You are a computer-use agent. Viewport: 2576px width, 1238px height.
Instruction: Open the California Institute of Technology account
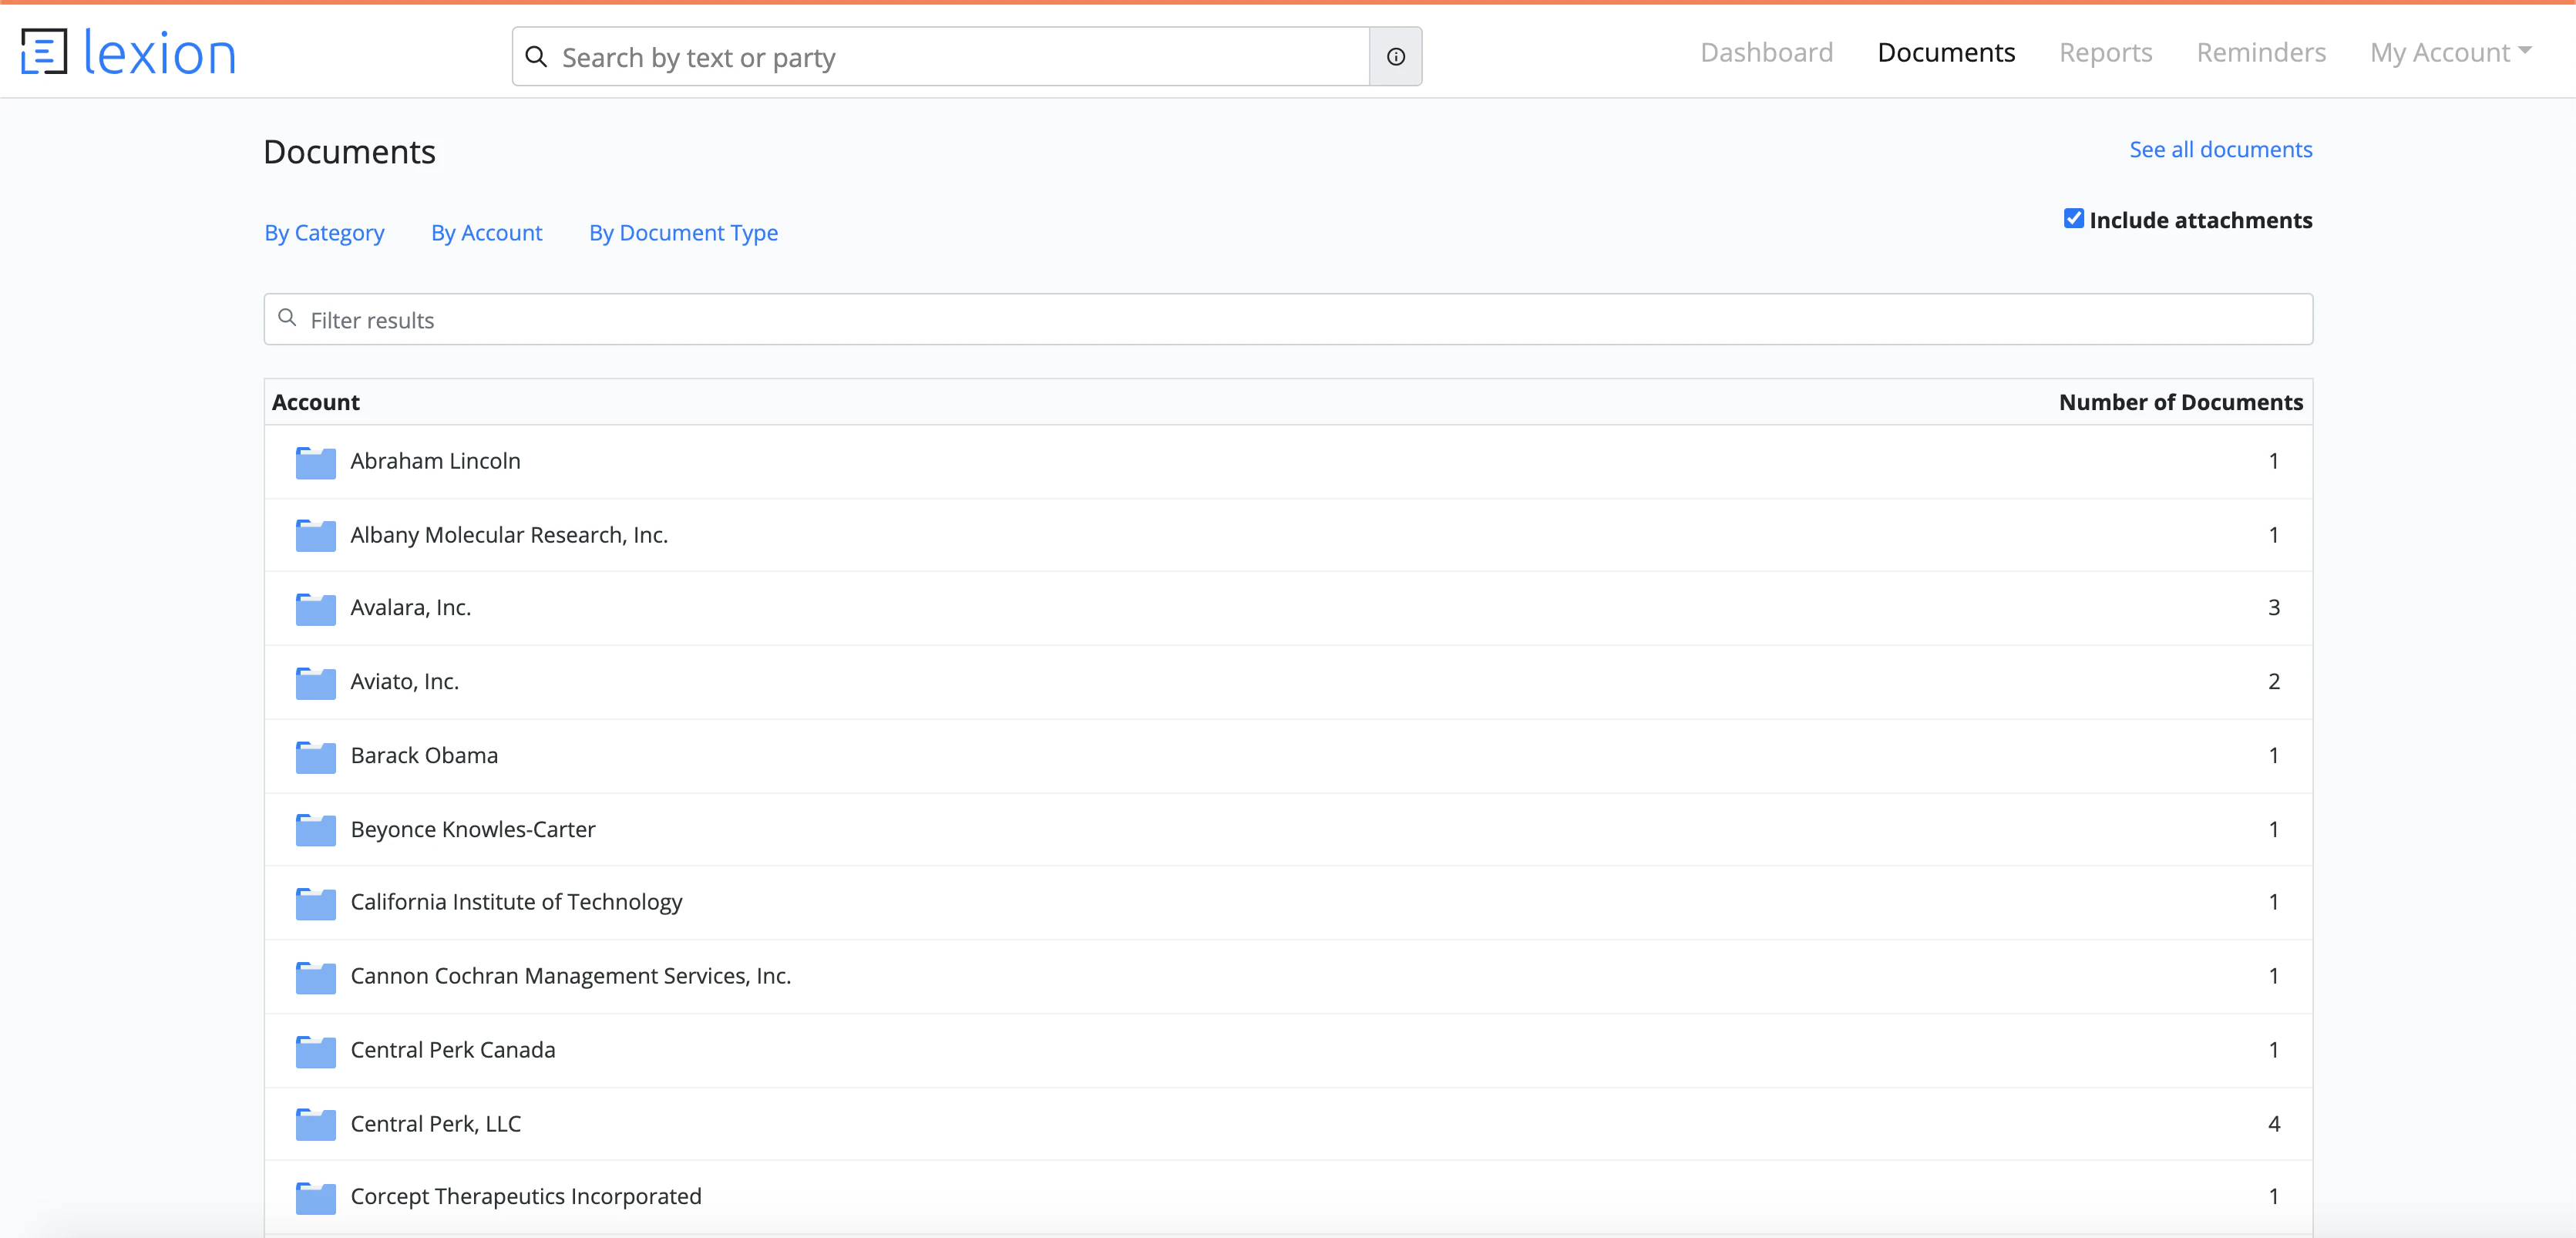(x=516, y=901)
